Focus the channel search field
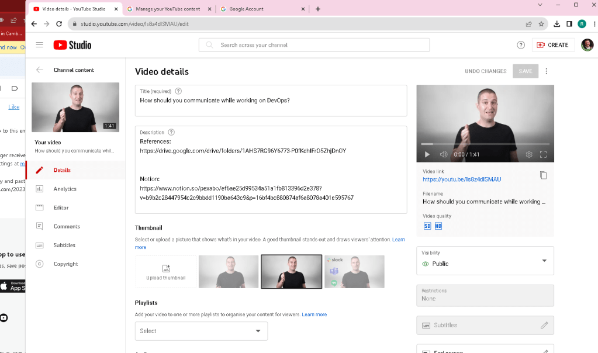 point(314,45)
